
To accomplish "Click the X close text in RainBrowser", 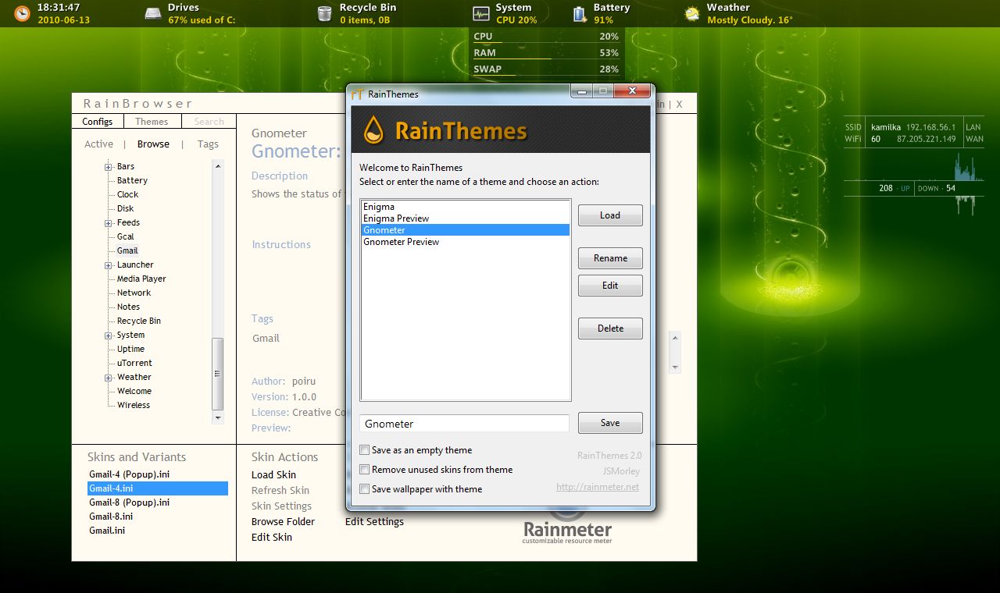I will pyautogui.click(x=679, y=105).
